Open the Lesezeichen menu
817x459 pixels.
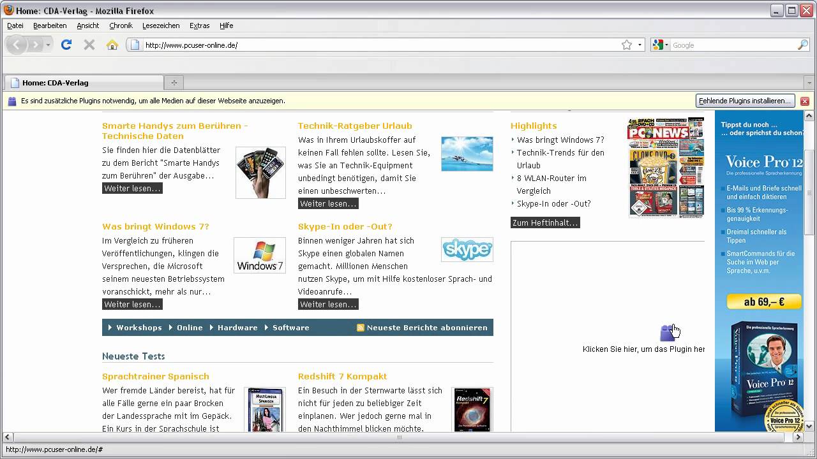click(x=161, y=25)
